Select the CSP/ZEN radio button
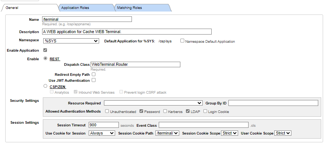 coord(45,86)
